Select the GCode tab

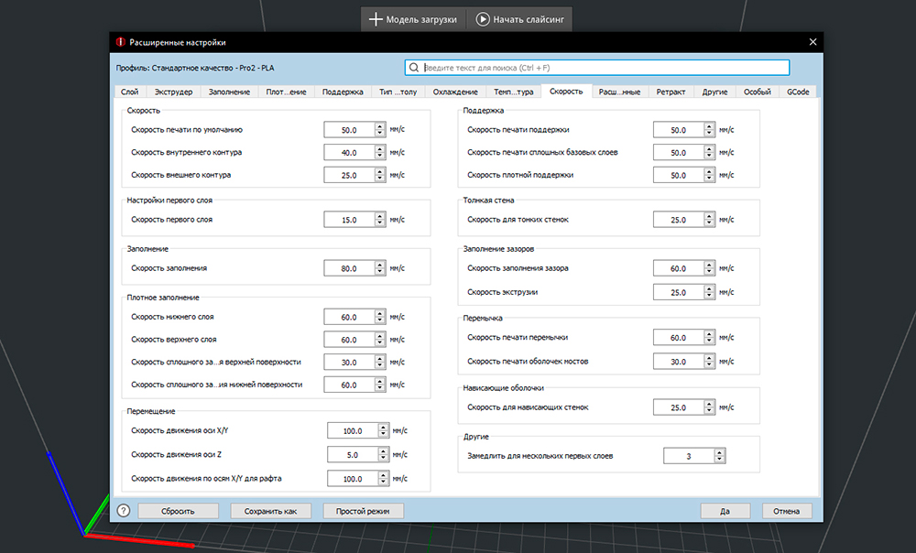pos(798,92)
